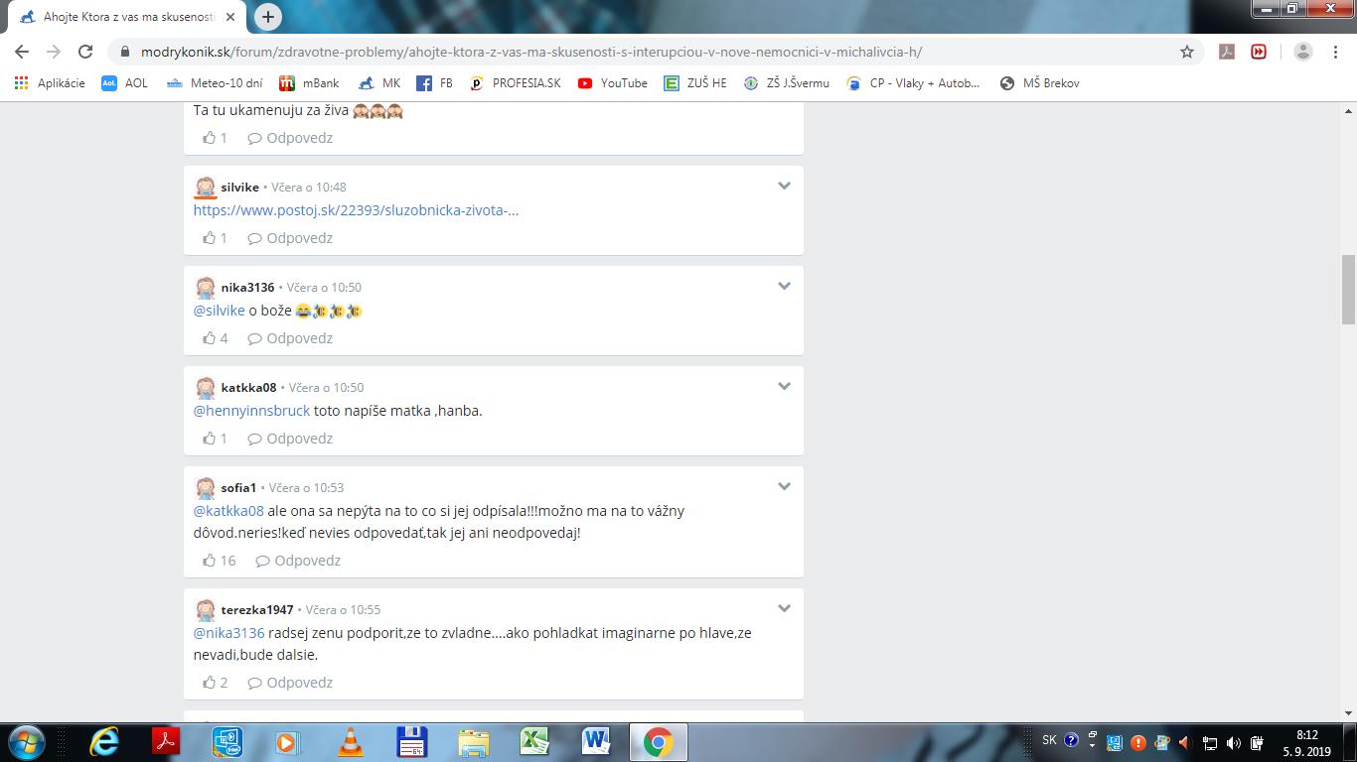The image size is (1357, 762).
Task: Click the Chrome profile avatar icon
Action: [1303, 52]
